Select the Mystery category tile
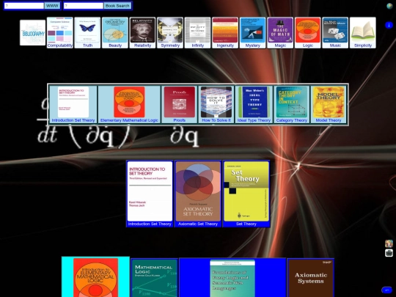This screenshot has width=396, height=297. point(252,32)
